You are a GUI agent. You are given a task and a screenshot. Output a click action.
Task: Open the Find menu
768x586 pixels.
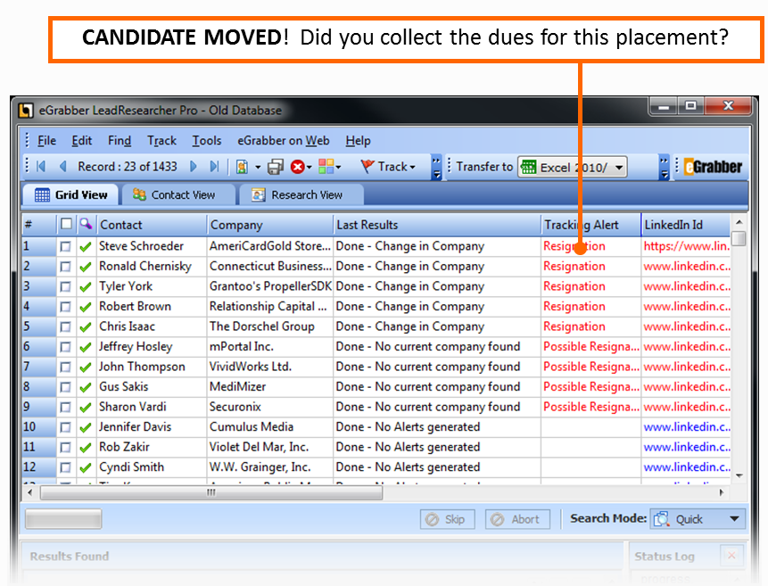pyautogui.click(x=120, y=141)
